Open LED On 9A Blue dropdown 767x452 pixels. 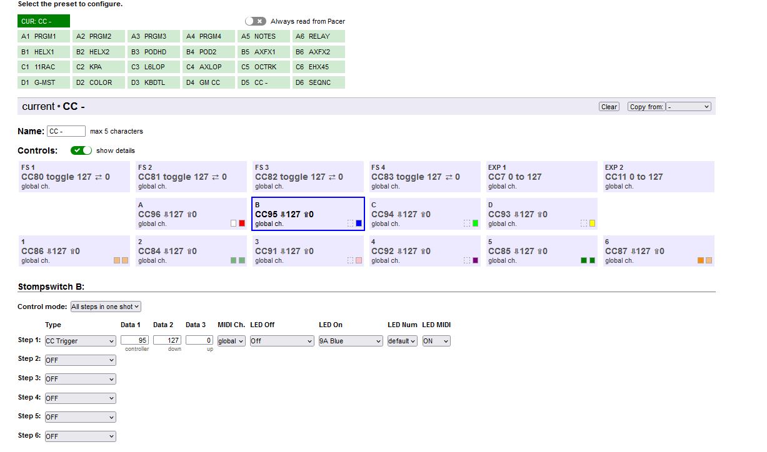click(351, 341)
